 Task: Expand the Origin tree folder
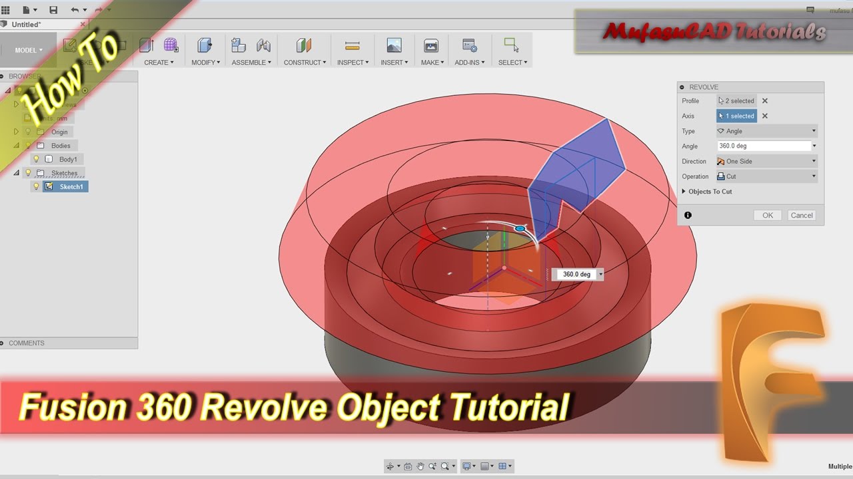point(17,132)
